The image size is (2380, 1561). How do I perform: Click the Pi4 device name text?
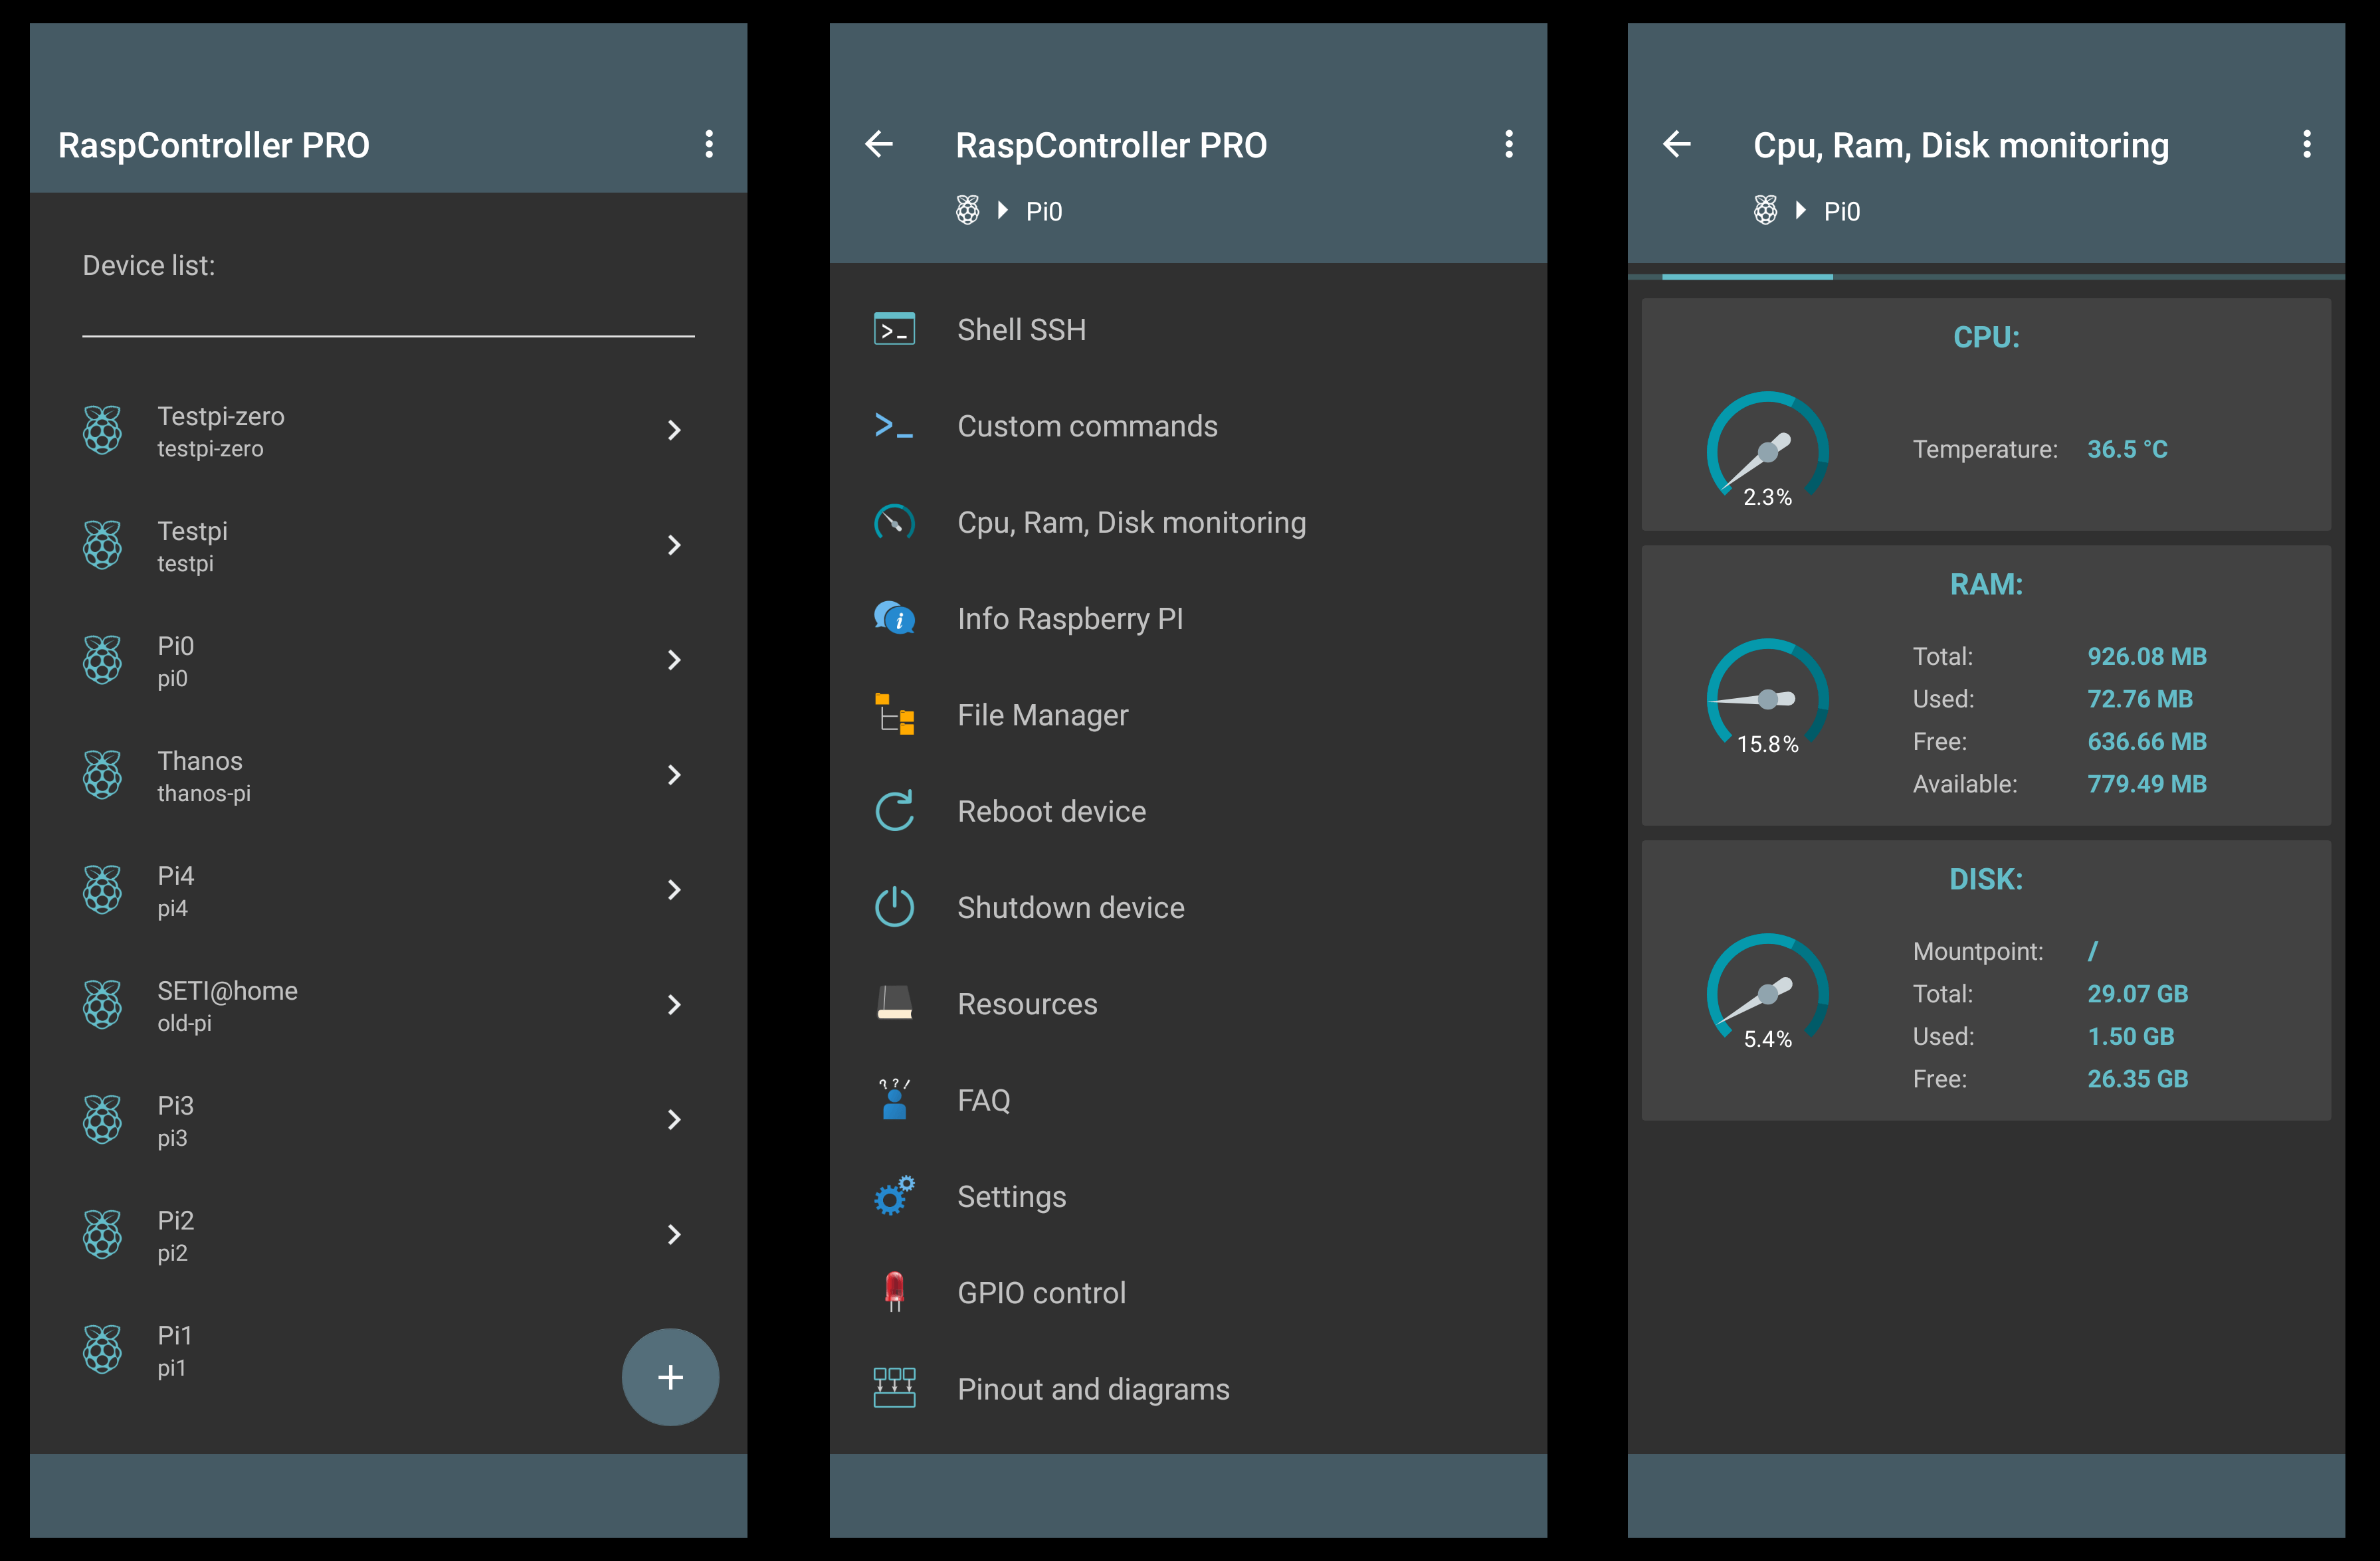pyautogui.click(x=176, y=876)
